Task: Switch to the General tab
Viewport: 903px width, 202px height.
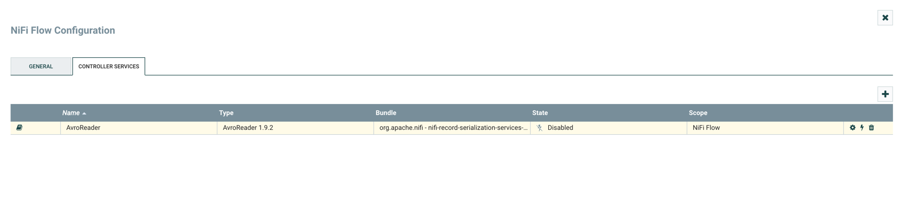Action: [41, 67]
